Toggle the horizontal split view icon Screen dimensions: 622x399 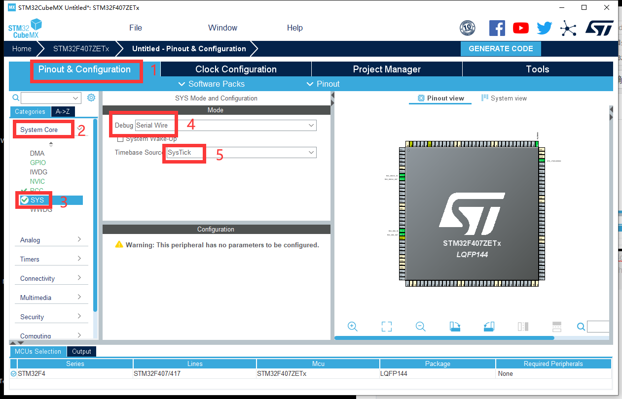[557, 326]
